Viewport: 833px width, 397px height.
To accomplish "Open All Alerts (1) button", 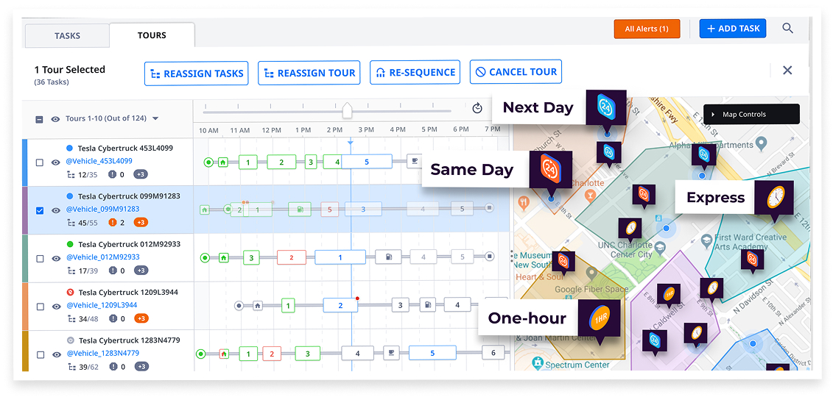I will click(x=647, y=29).
